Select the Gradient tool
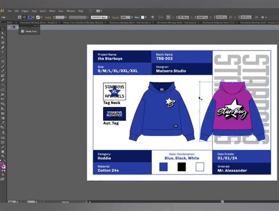 coord(3,118)
